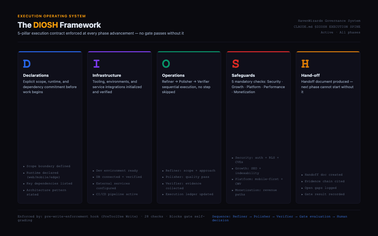Select the Declarations card heading
378x236 pixels.
pos(36,76)
